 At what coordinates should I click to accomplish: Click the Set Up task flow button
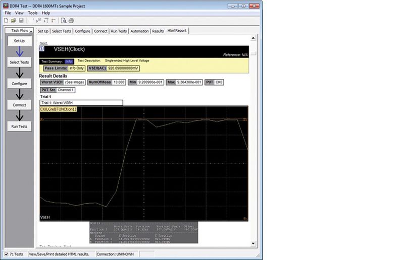[19, 41]
